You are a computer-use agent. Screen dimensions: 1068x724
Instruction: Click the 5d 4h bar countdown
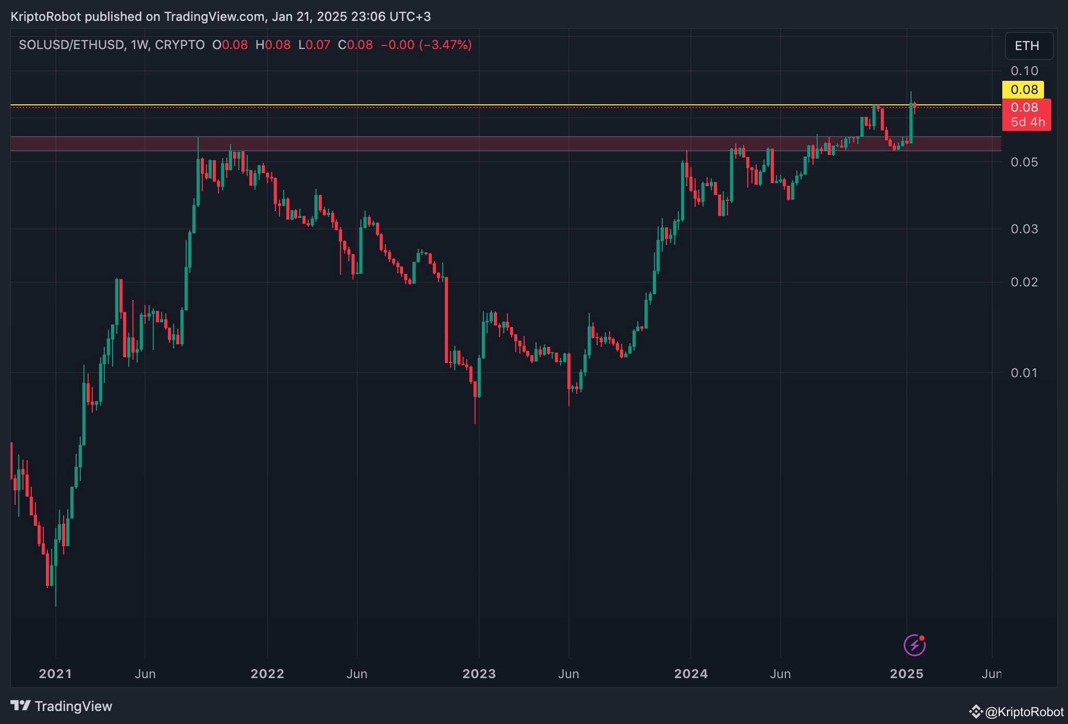pos(1027,123)
